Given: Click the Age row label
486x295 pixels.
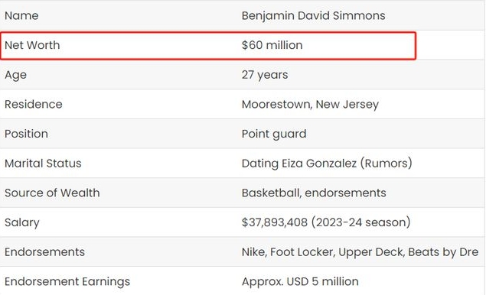Looking at the screenshot, I should coord(15,75).
